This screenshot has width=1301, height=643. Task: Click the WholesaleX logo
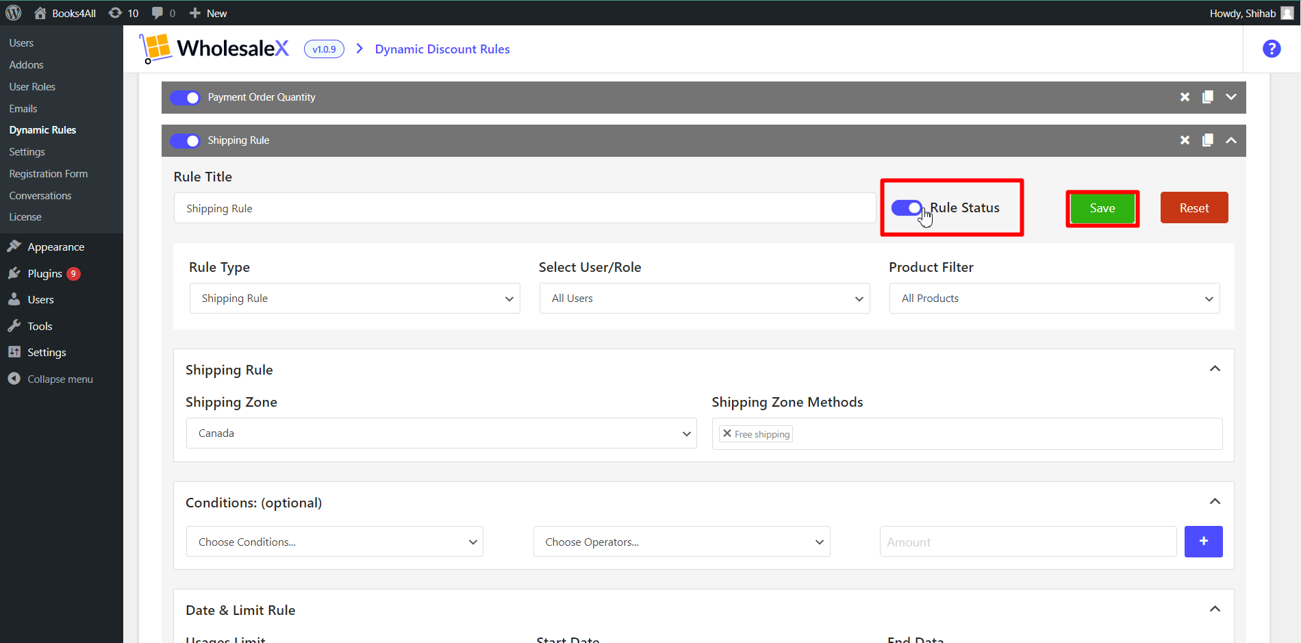(214, 49)
